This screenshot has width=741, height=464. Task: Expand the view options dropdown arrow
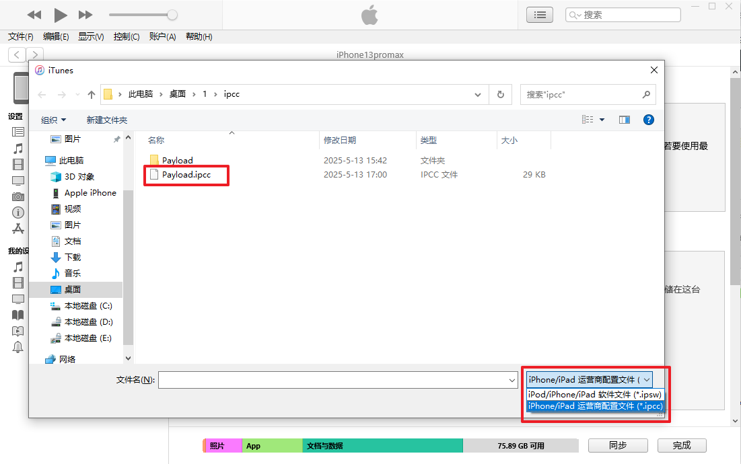click(602, 120)
